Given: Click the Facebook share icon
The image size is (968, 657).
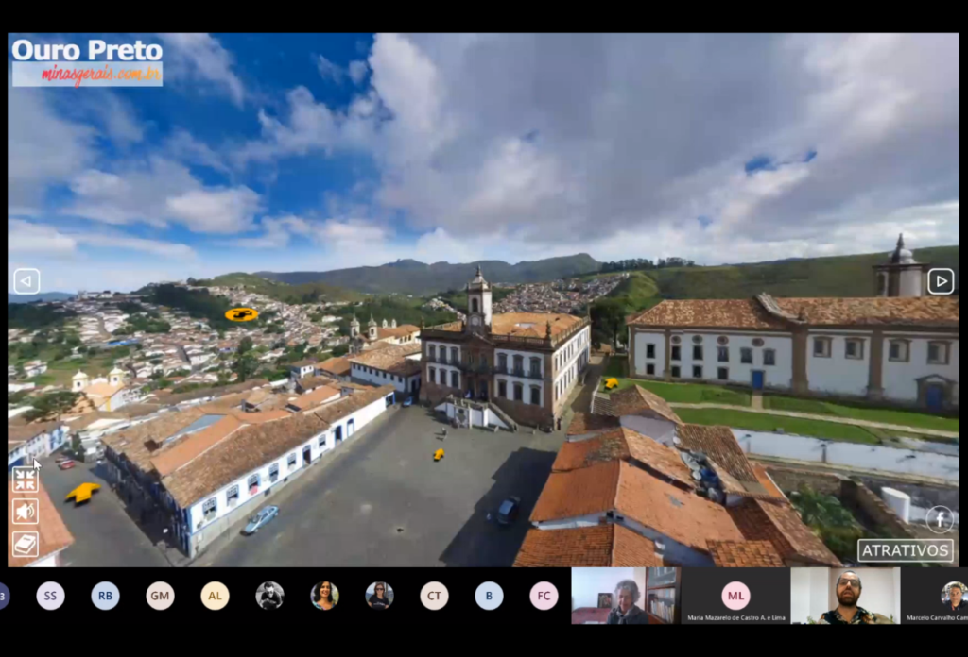Looking at the screenshot, I should (939, 519).
